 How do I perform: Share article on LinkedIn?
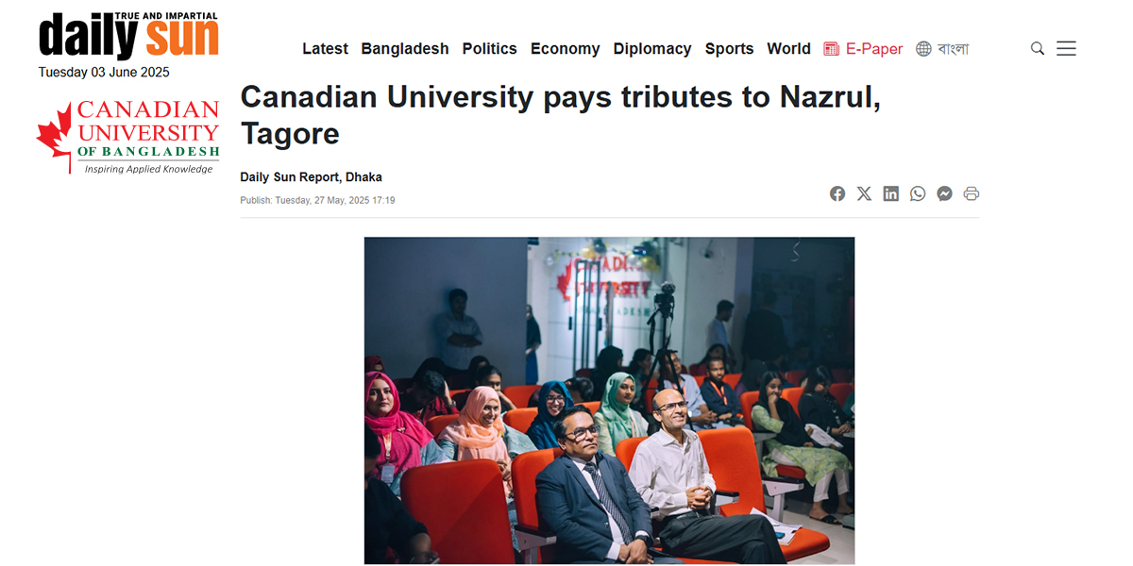(891, 193)
